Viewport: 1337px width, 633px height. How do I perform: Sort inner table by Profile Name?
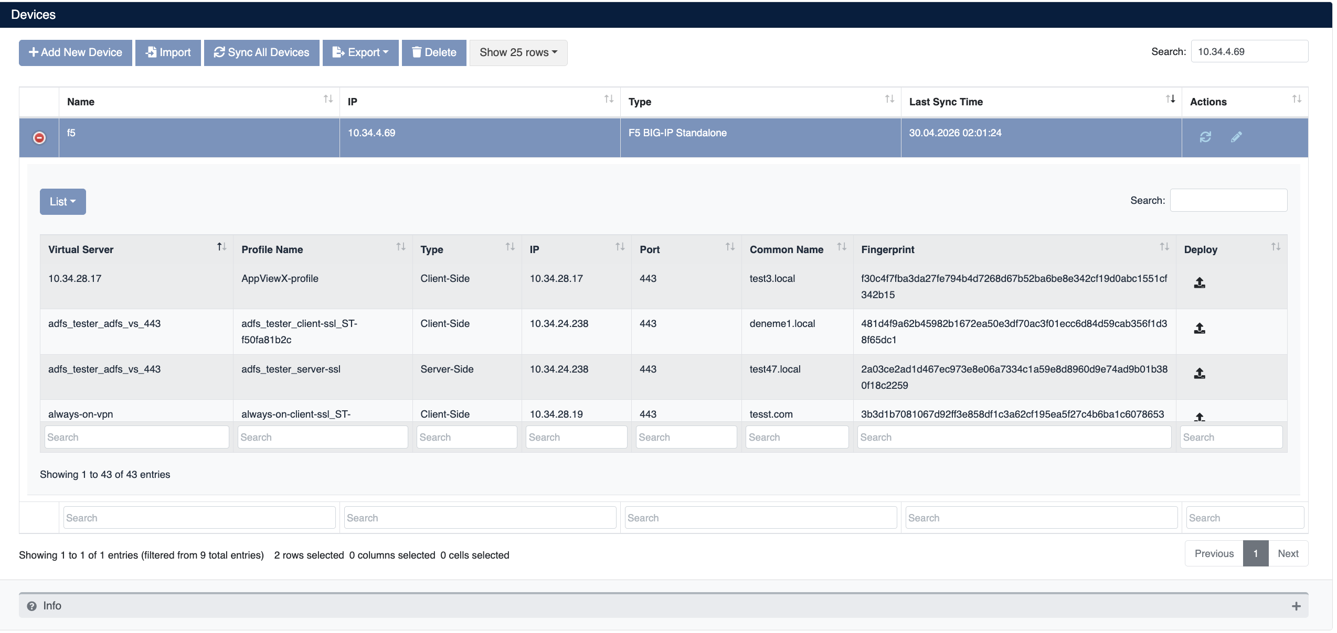pyautogui.click(x=401, y=247)
